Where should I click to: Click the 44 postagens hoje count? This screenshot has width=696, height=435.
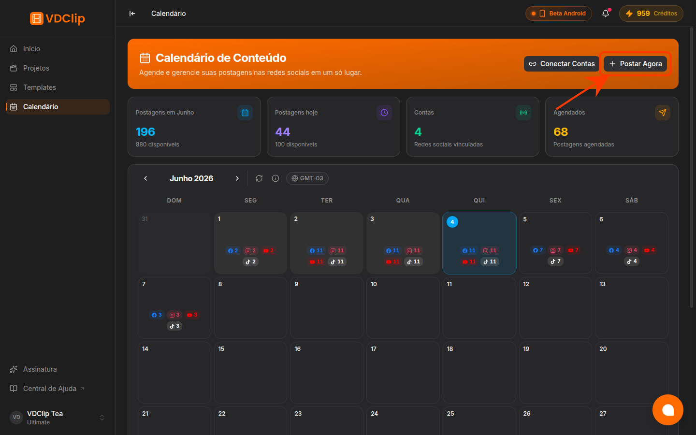click(x=283, y=132)
